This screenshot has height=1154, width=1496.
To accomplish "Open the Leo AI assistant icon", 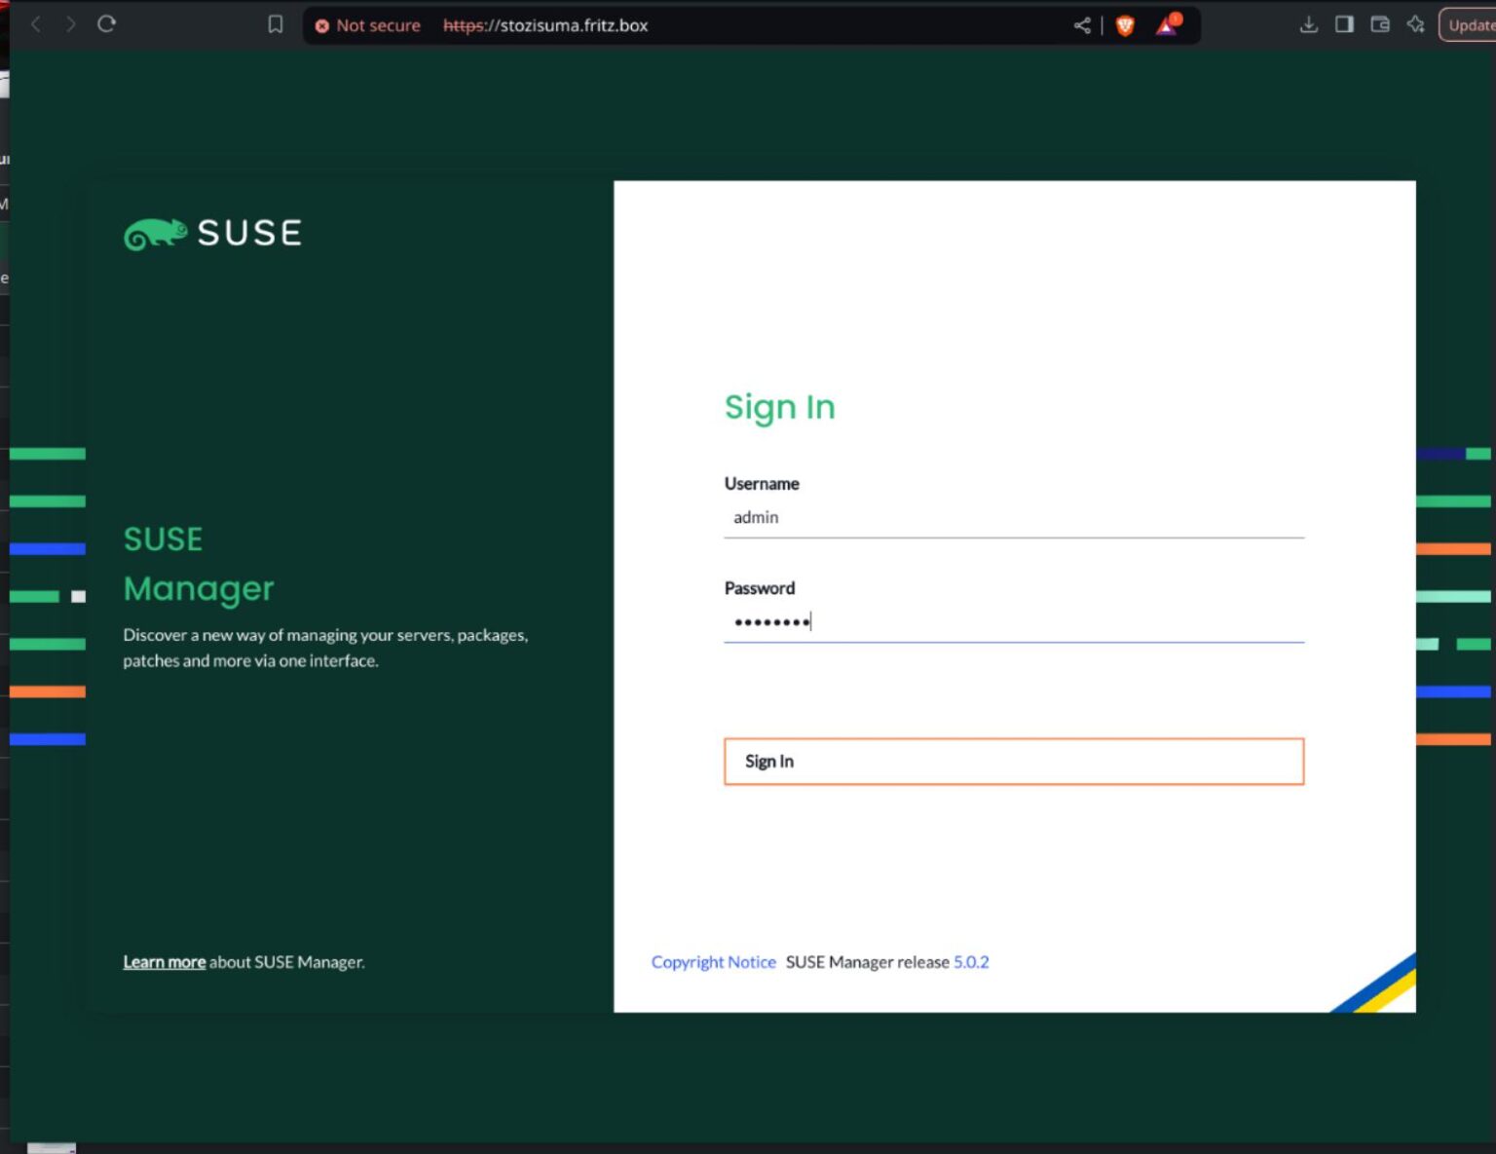I will 1416,24.
